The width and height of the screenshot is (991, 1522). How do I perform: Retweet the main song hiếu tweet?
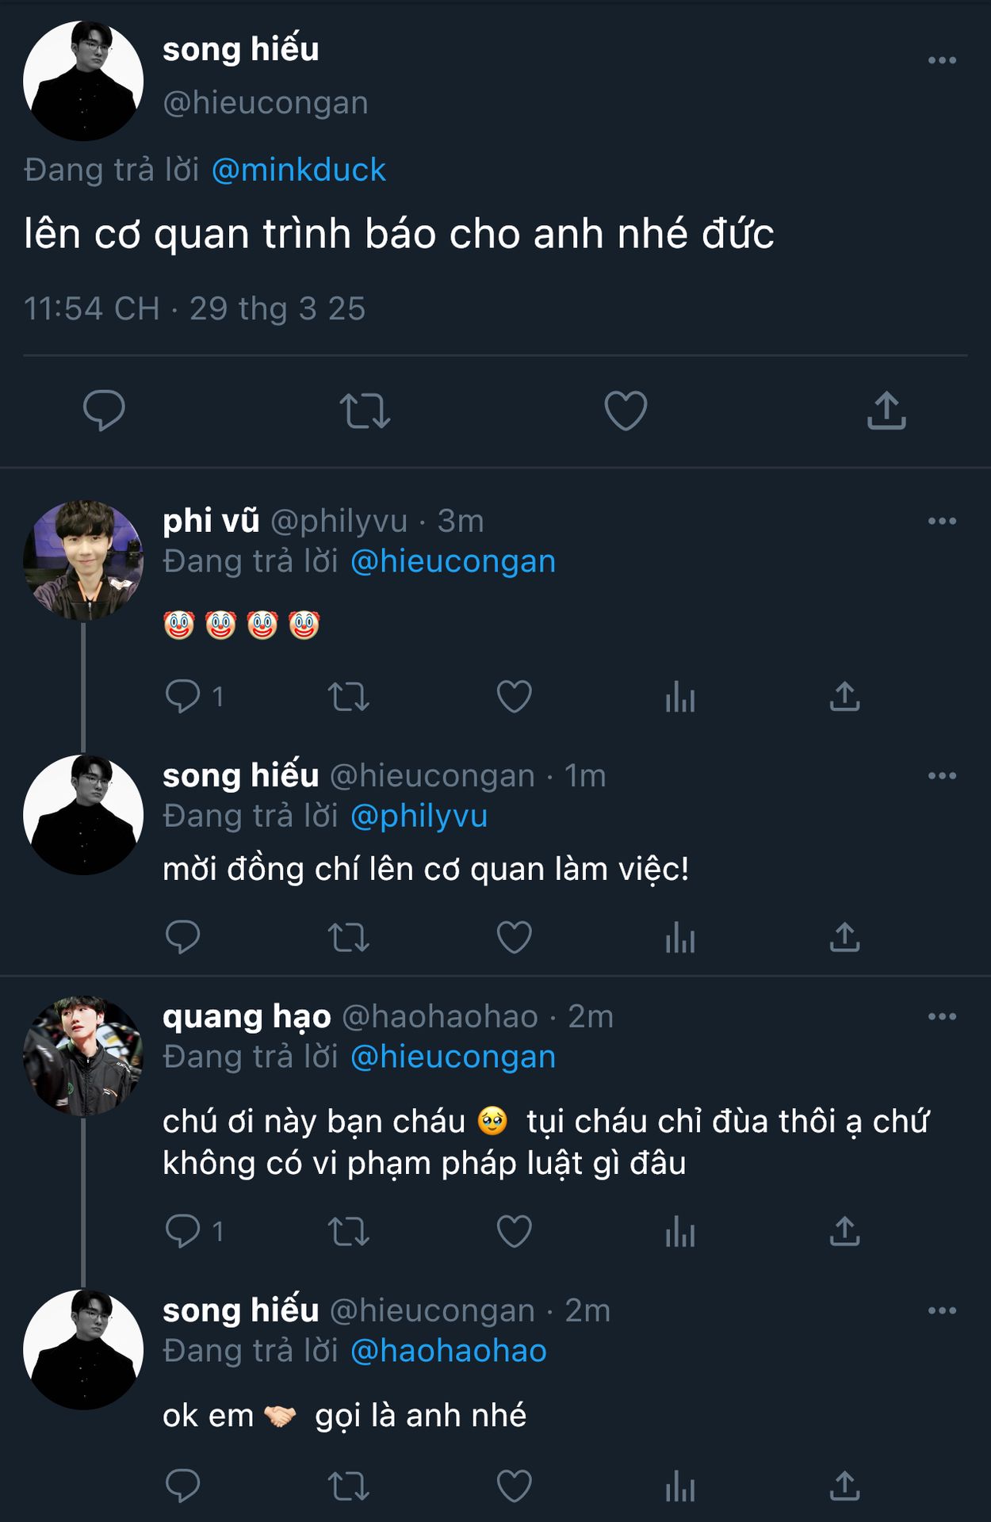click(x=365, y=411)
